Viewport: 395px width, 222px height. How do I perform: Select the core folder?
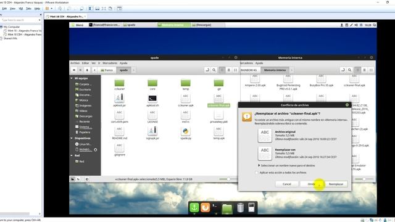pyautogui.click(x=152, y=84)
